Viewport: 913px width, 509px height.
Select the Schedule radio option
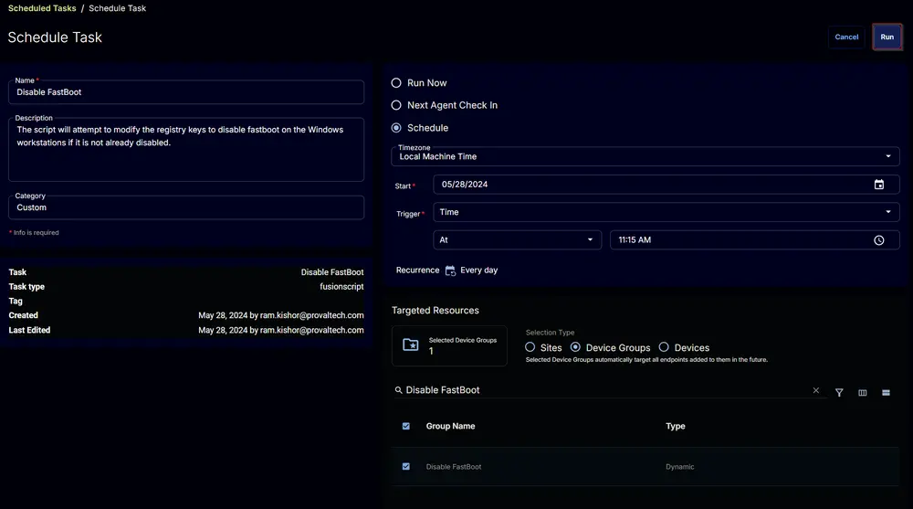click(x=396, y=128)
